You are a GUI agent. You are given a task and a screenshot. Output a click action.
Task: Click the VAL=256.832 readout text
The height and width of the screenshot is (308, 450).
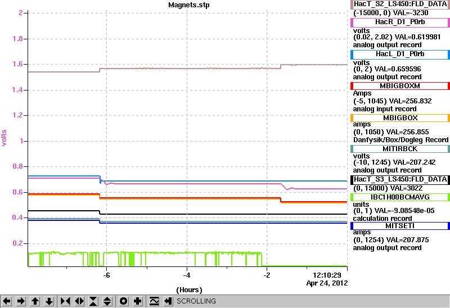click(x=410, y=101)
